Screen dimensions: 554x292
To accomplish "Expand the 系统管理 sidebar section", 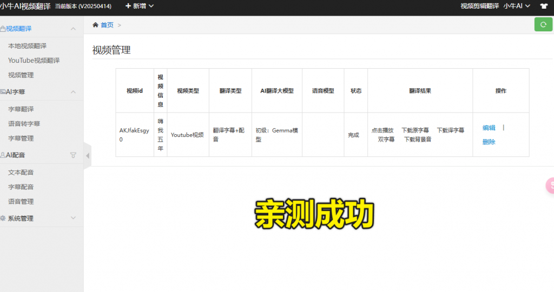I will tap(73, 218).
